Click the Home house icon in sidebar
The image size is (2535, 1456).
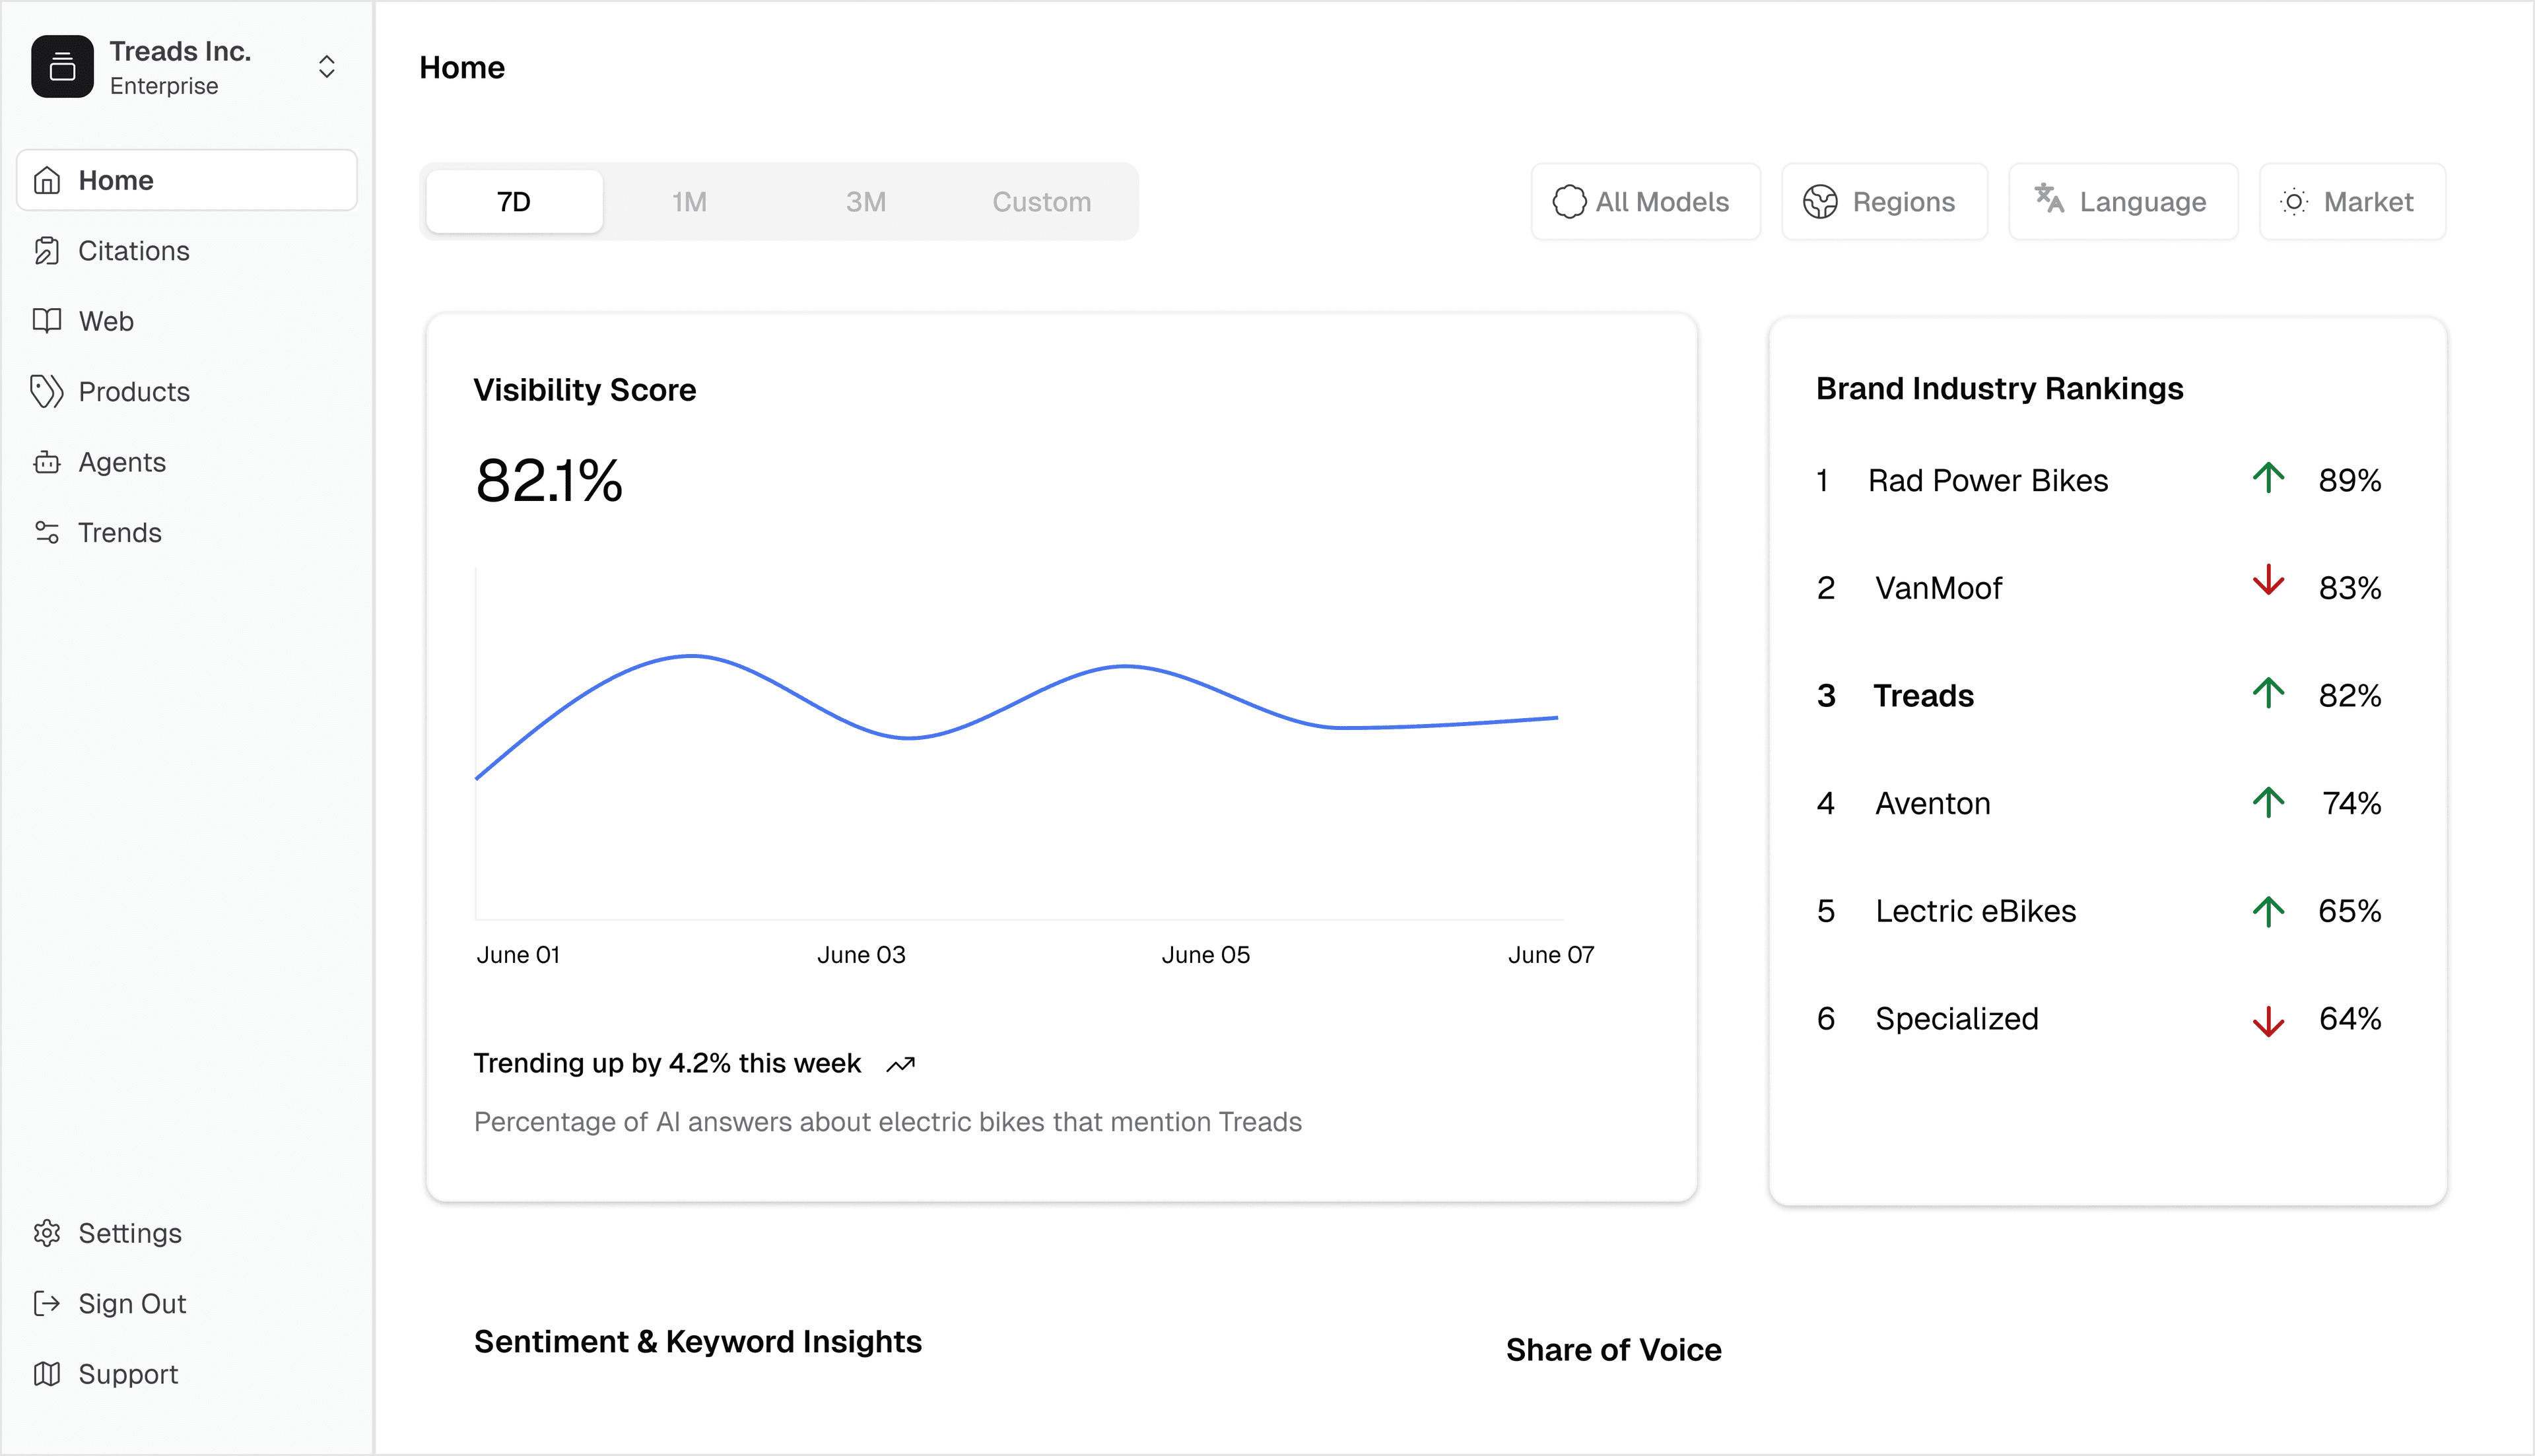coord(47,181)
